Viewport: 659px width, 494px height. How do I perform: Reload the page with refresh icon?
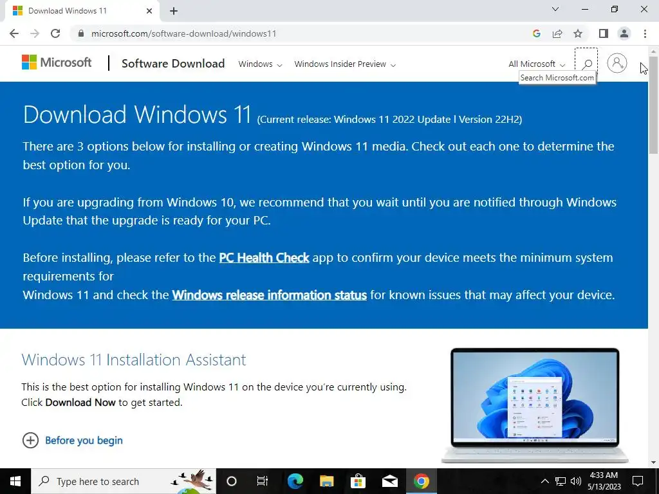click(55, 33)
